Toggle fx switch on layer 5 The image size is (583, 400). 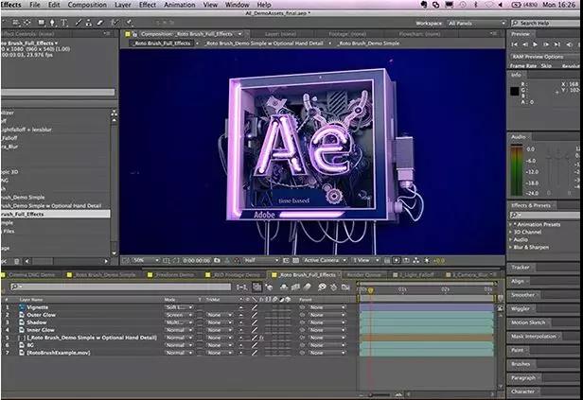point(261,338)
